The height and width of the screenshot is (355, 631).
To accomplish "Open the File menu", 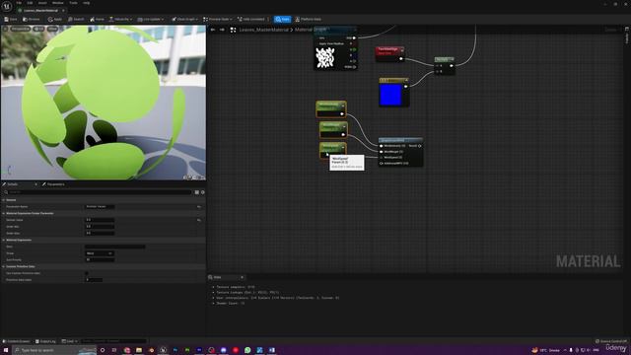I will pos(19,3).
